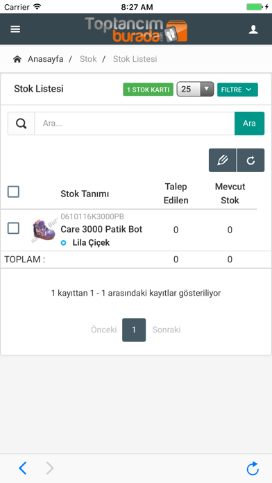This screenshot has width=272, height=483.
Task: Open the 25 records-per-page dropdown
Action: click(x=195, y=90)
